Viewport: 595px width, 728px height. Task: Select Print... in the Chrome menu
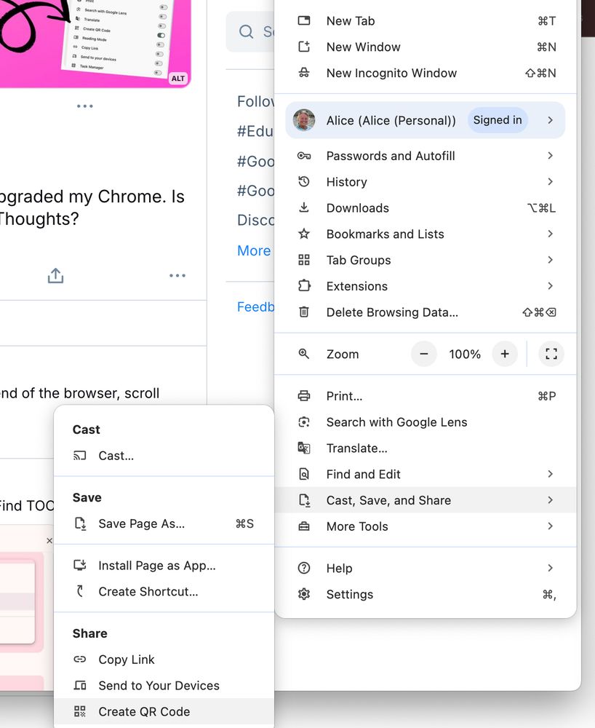click(426, 396)
